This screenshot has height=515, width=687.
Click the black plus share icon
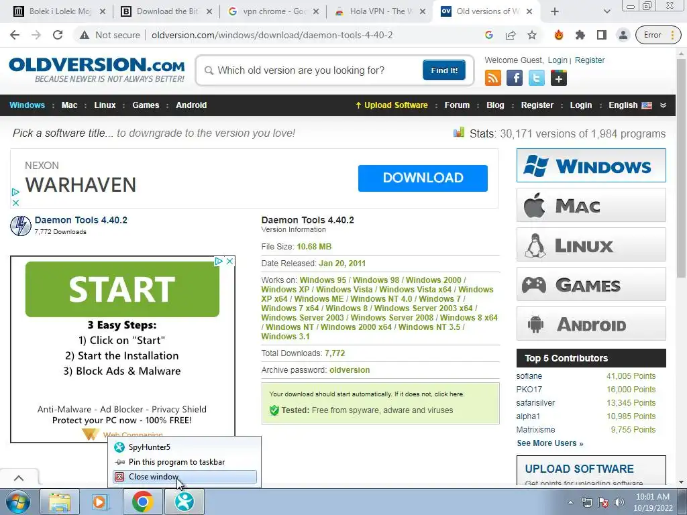559,78
